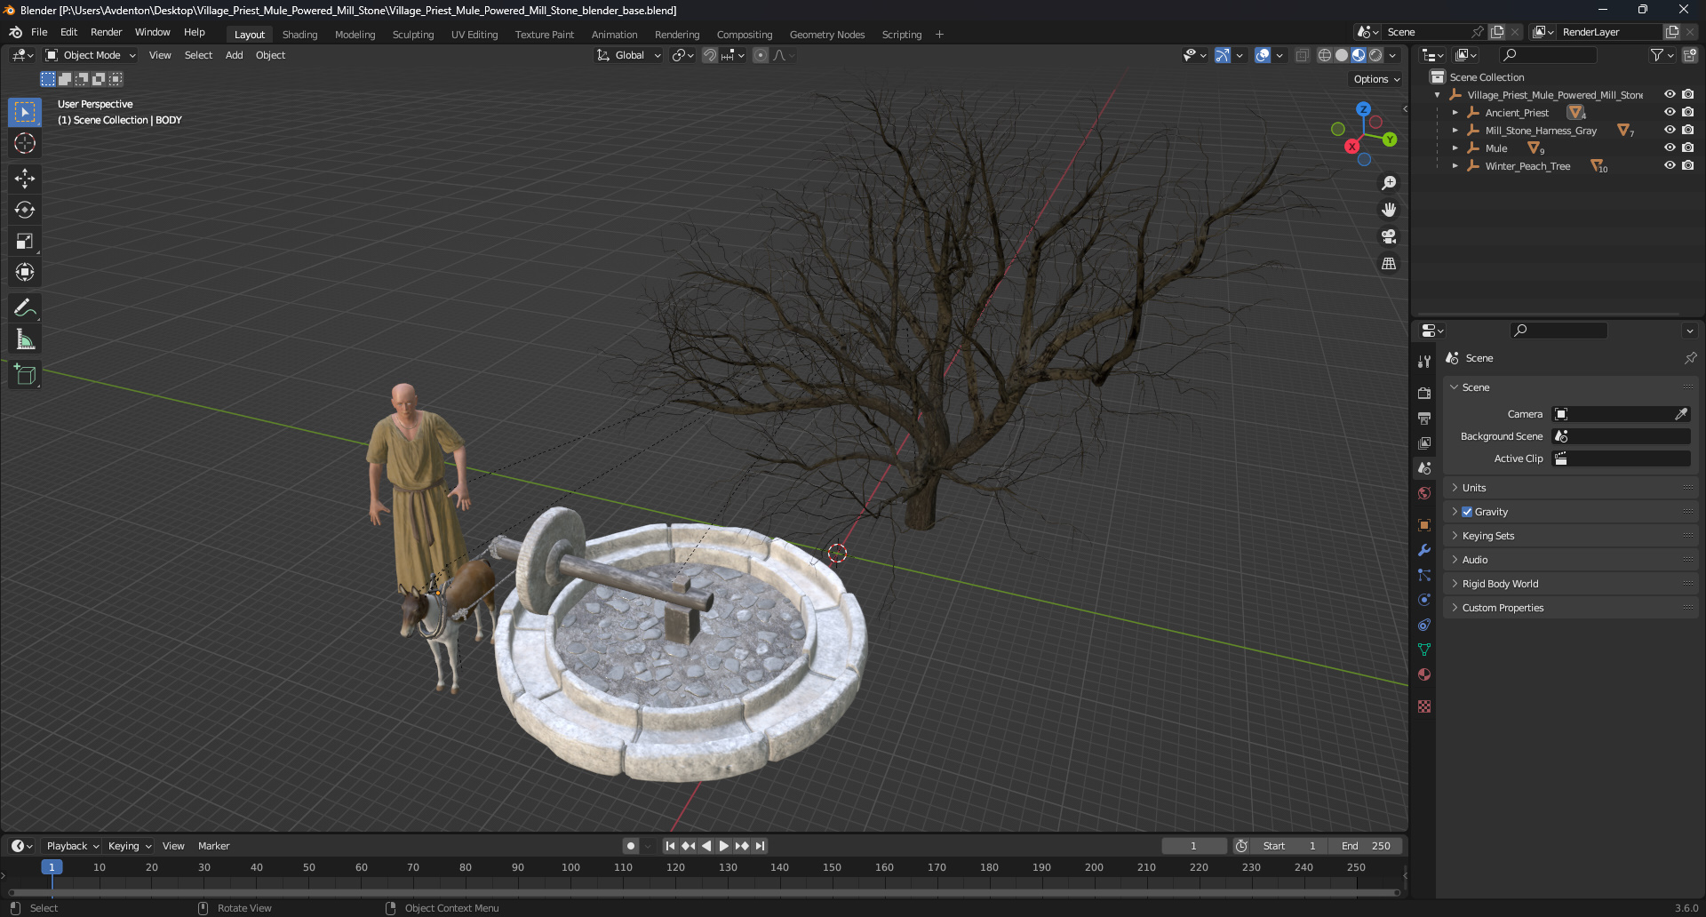1706x917 pixels.
Task: Select the Rotate tool
Action: [x=25, y=210]
